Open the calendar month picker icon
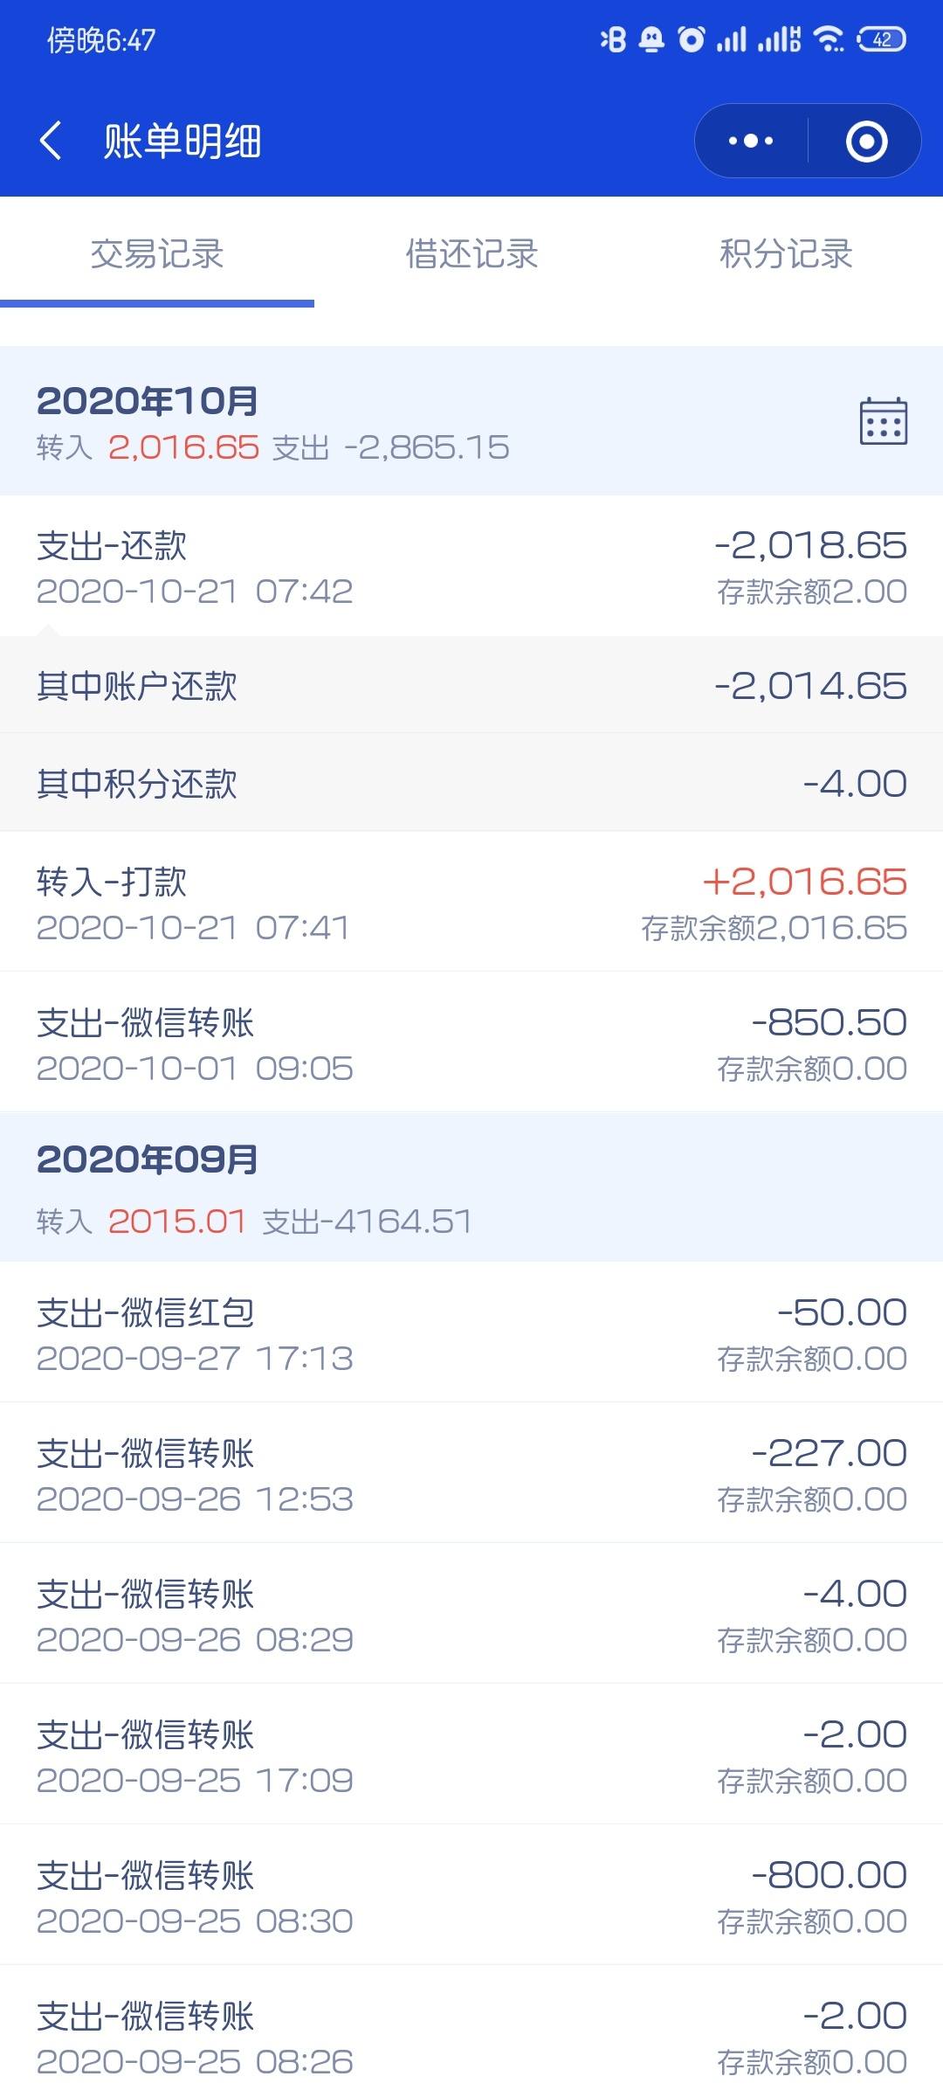The width and height of the screenshot is (943, 2097). [x=883, y=421]
